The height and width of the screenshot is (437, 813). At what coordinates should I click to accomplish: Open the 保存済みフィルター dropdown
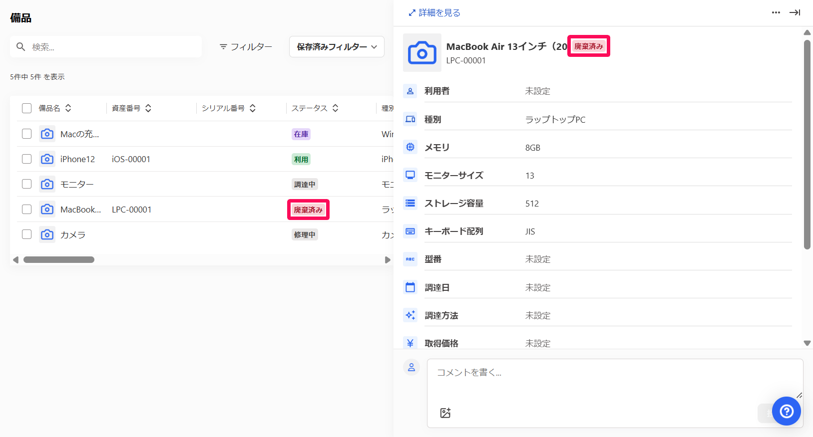point(337,47)
